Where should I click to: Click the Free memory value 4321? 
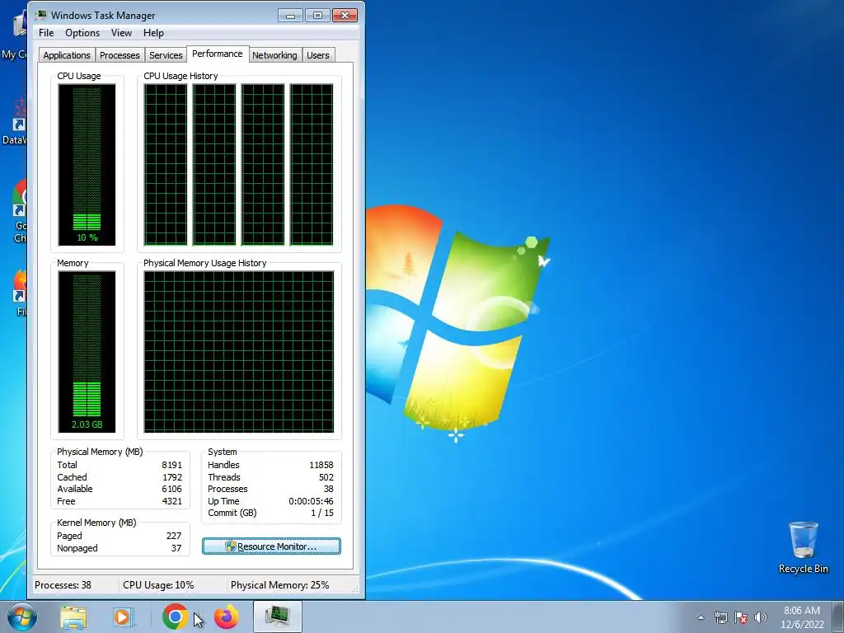(172, 502)
